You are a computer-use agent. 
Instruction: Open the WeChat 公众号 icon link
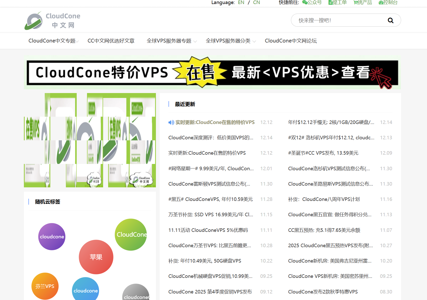[305, 3]
